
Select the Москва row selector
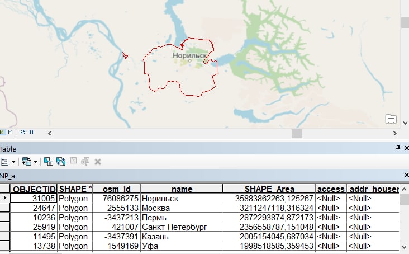[5, 208]
